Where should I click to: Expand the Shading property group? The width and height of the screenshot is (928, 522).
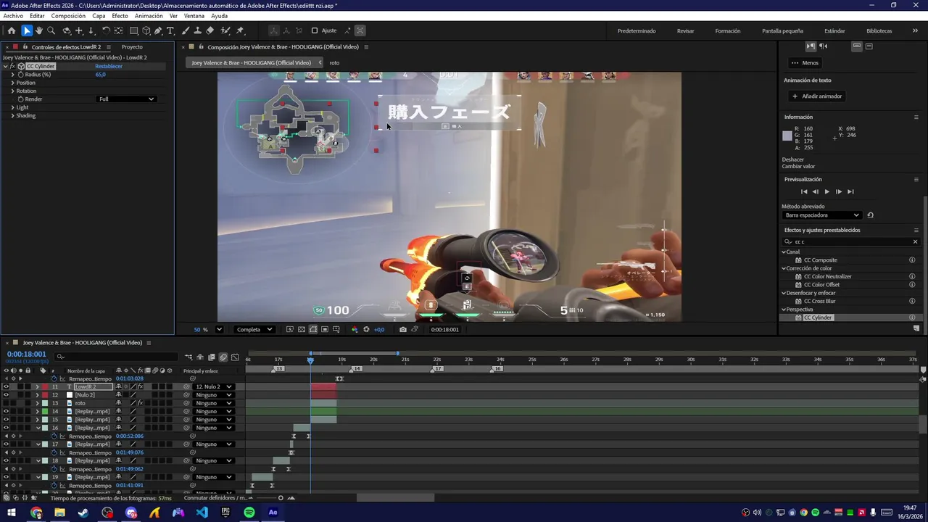(12, 115)
